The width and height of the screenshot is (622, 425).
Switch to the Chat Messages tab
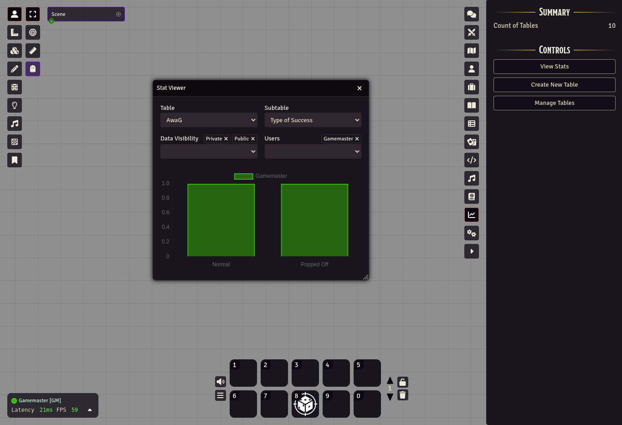[472, 14]
